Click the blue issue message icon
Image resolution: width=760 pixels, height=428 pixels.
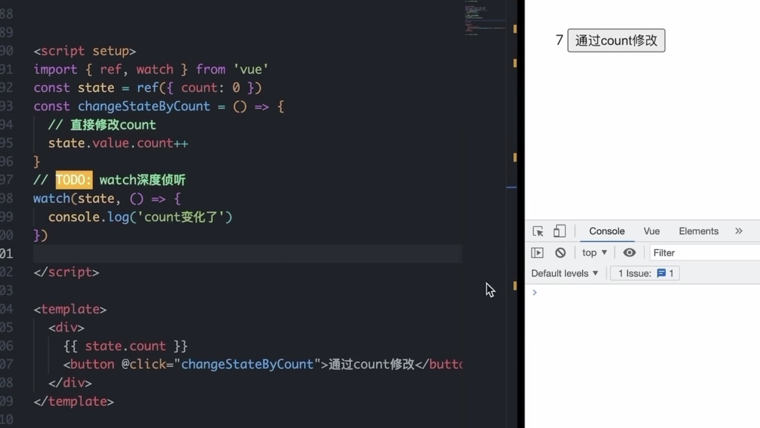coord(661,273)
